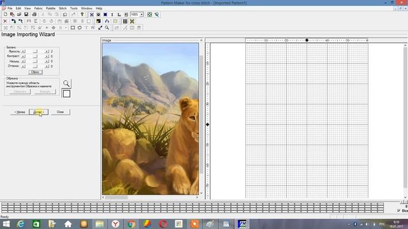Open the Window menu
This screenshot has height=229, width=408.
(x=87, y=8)
